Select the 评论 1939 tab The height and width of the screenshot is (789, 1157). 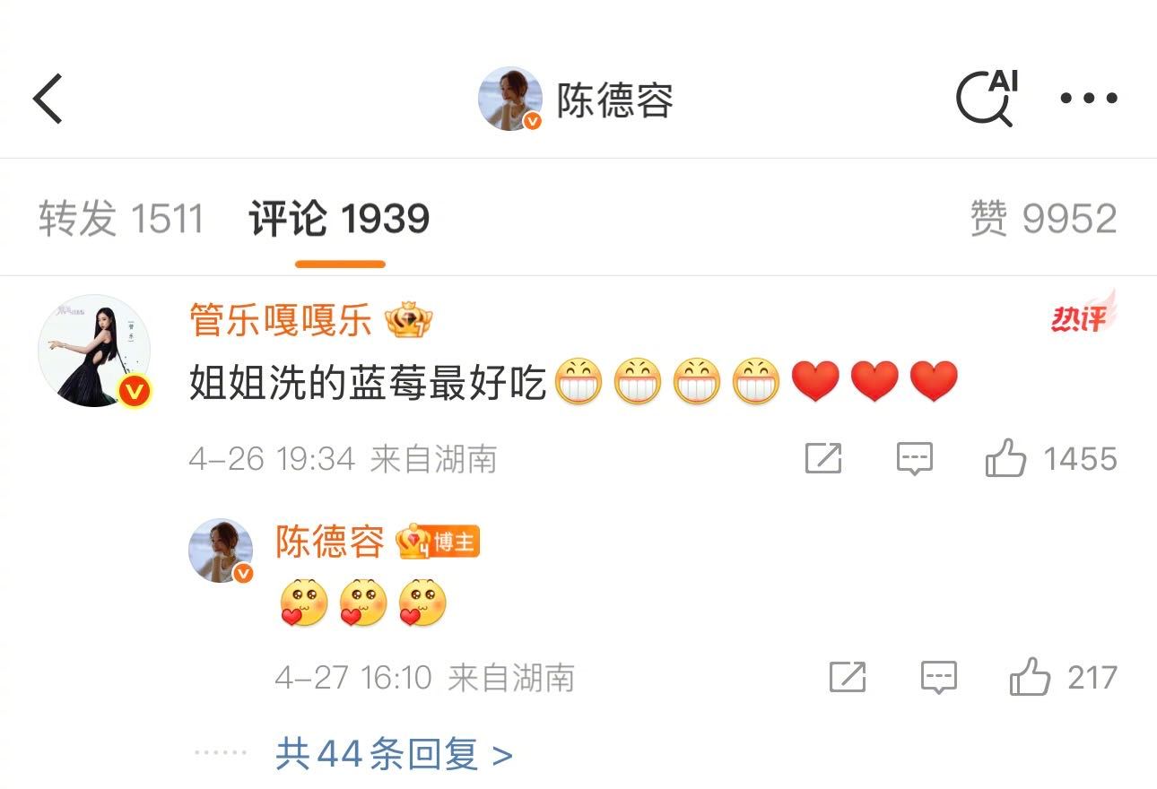click(x=339, y=219)
